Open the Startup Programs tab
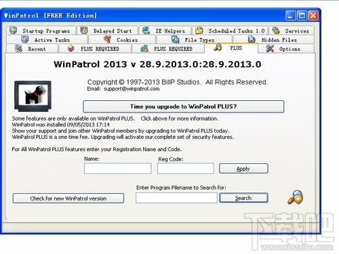339x254 pixels. tap(41, 30)
